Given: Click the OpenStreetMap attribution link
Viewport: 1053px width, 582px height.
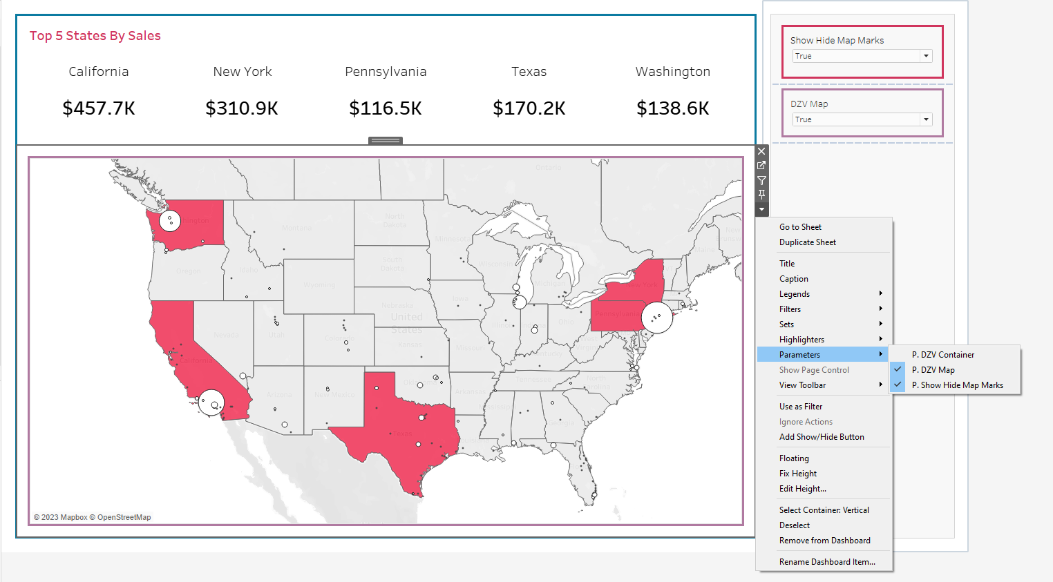Looking at the screenshot, I should [124, 517].
